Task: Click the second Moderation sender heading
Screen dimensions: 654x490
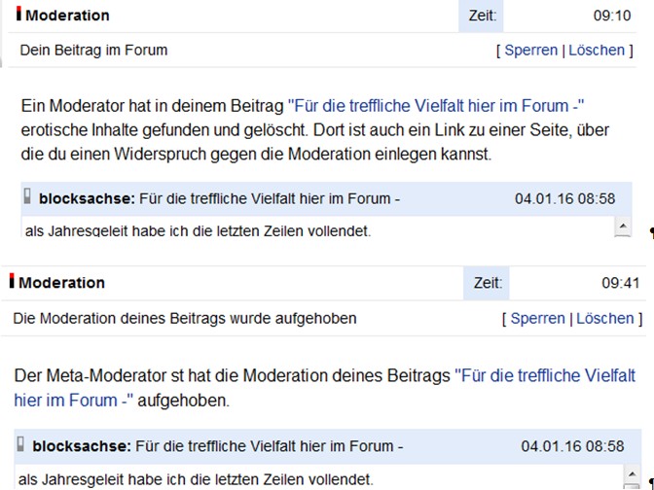Action: coord(61,283)
